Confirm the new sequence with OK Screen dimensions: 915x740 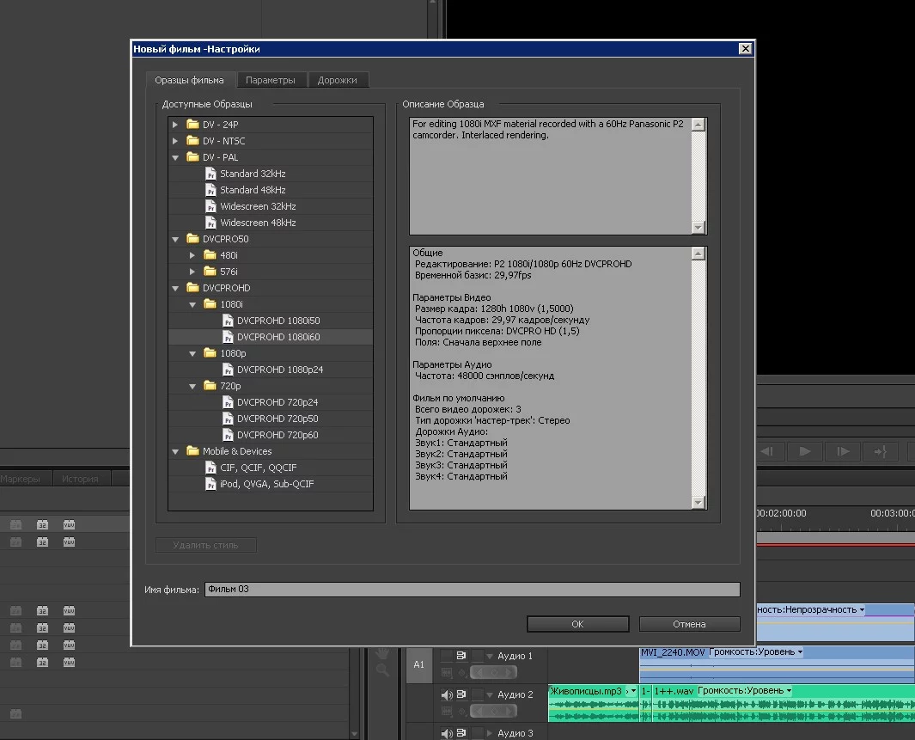[577, 624]
